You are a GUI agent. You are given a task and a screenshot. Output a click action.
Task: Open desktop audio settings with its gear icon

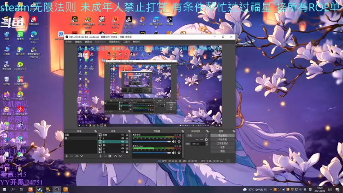click(179, 142)
